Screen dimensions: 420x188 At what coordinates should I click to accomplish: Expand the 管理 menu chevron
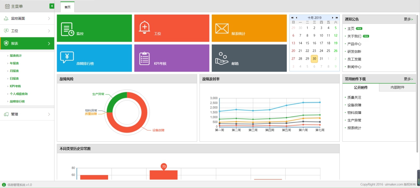pos(49,114)
